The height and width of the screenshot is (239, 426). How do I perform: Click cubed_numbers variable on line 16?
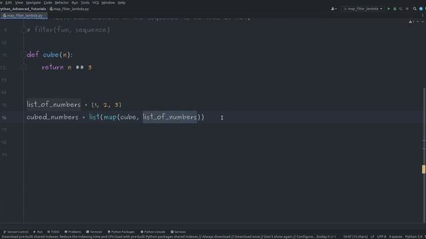(x=53, y=117)
